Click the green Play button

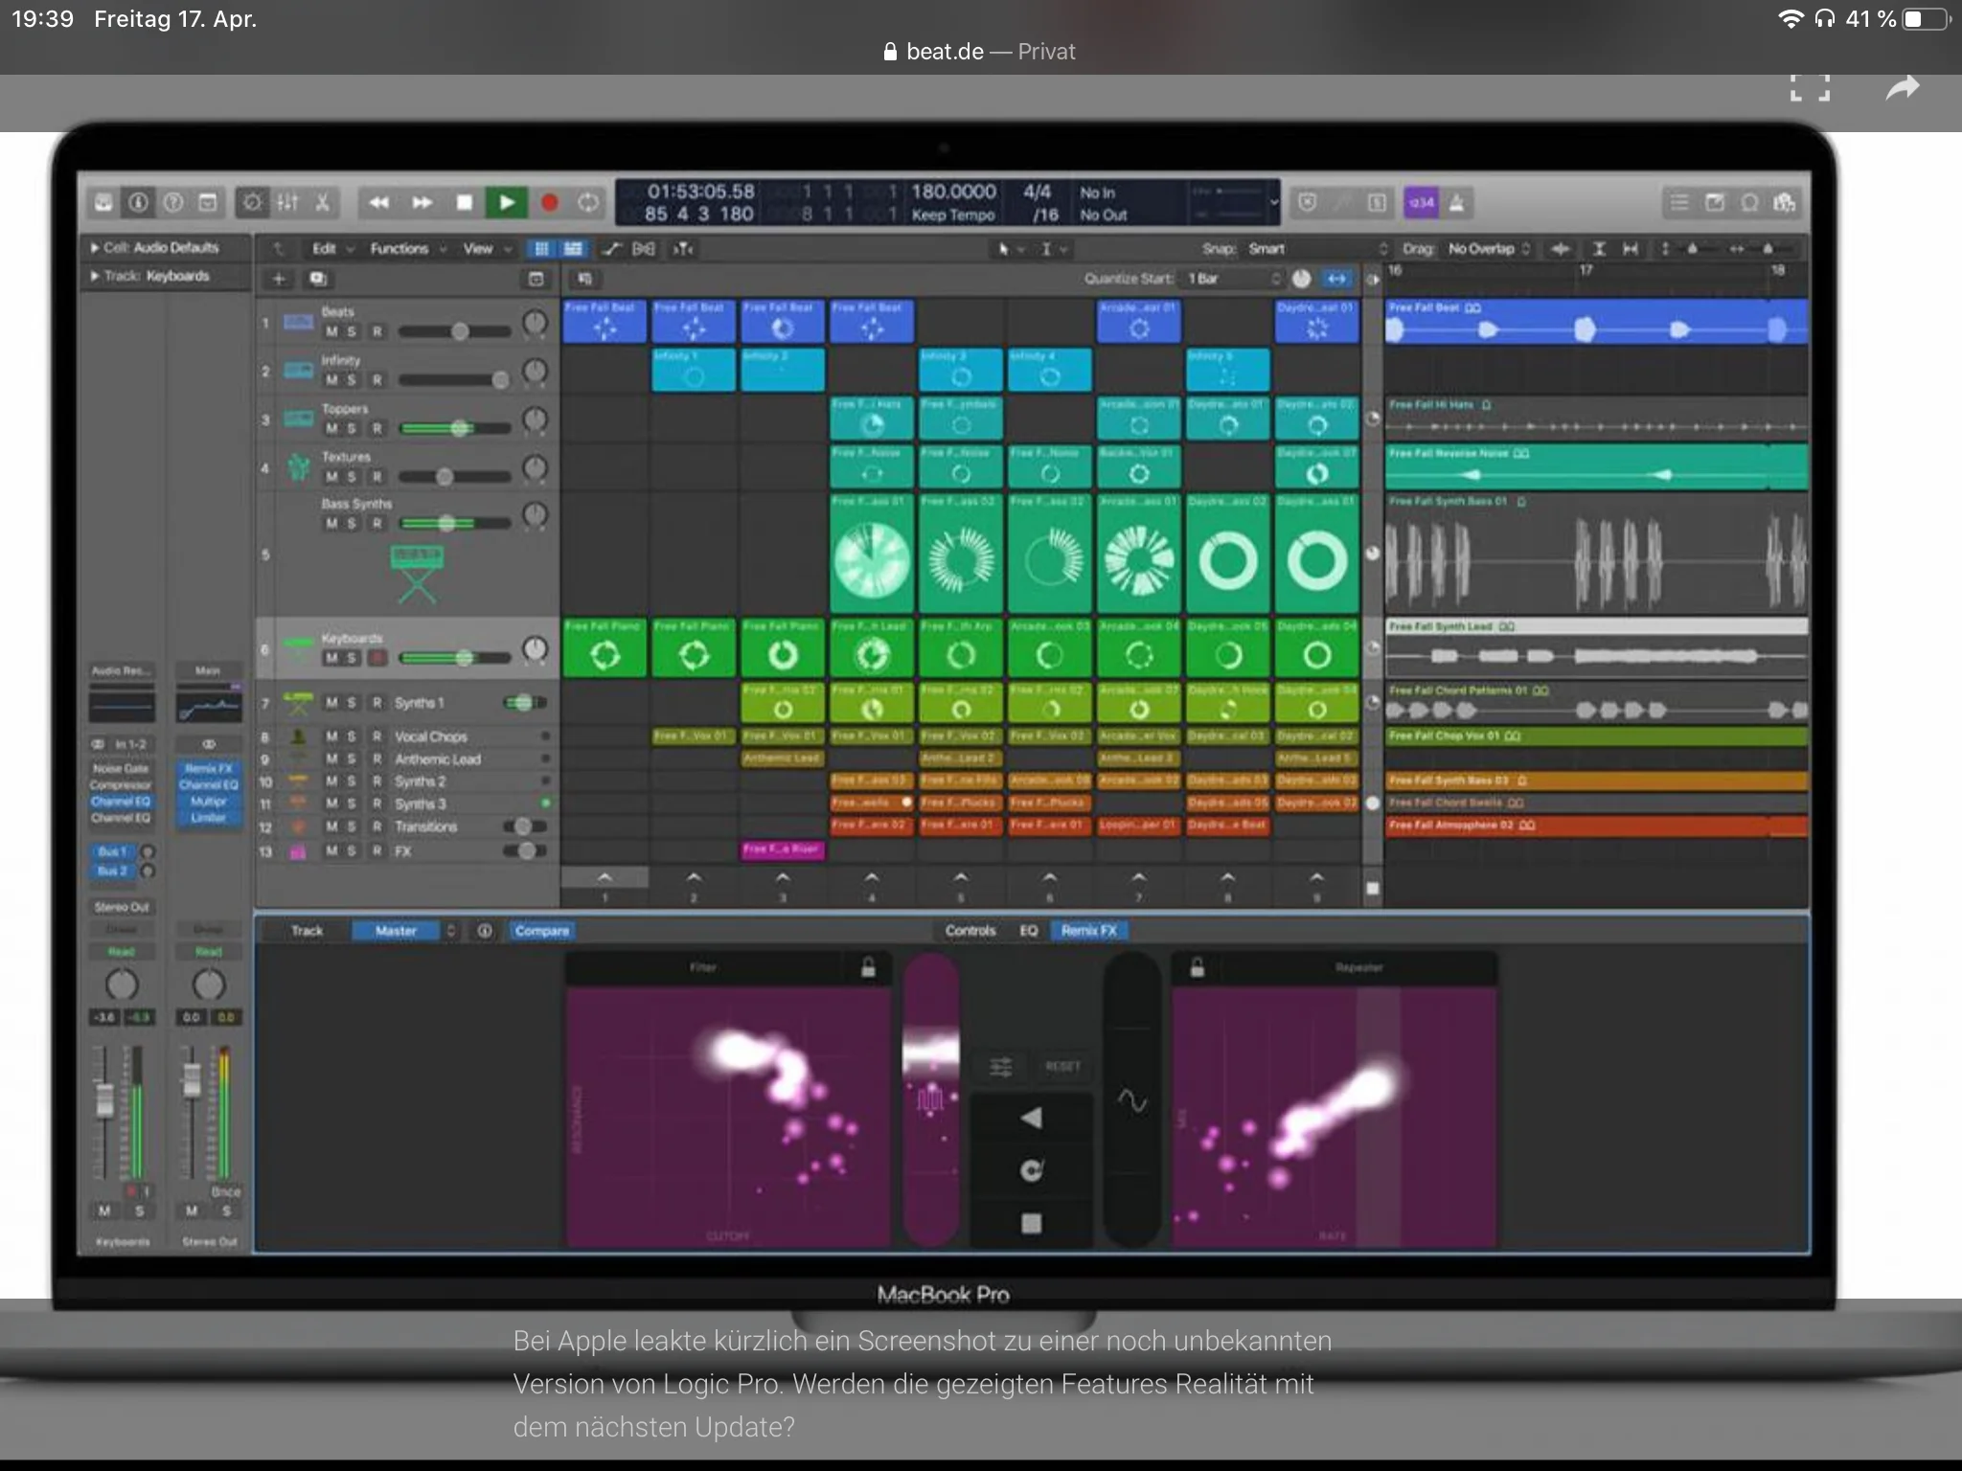point(506,203)
